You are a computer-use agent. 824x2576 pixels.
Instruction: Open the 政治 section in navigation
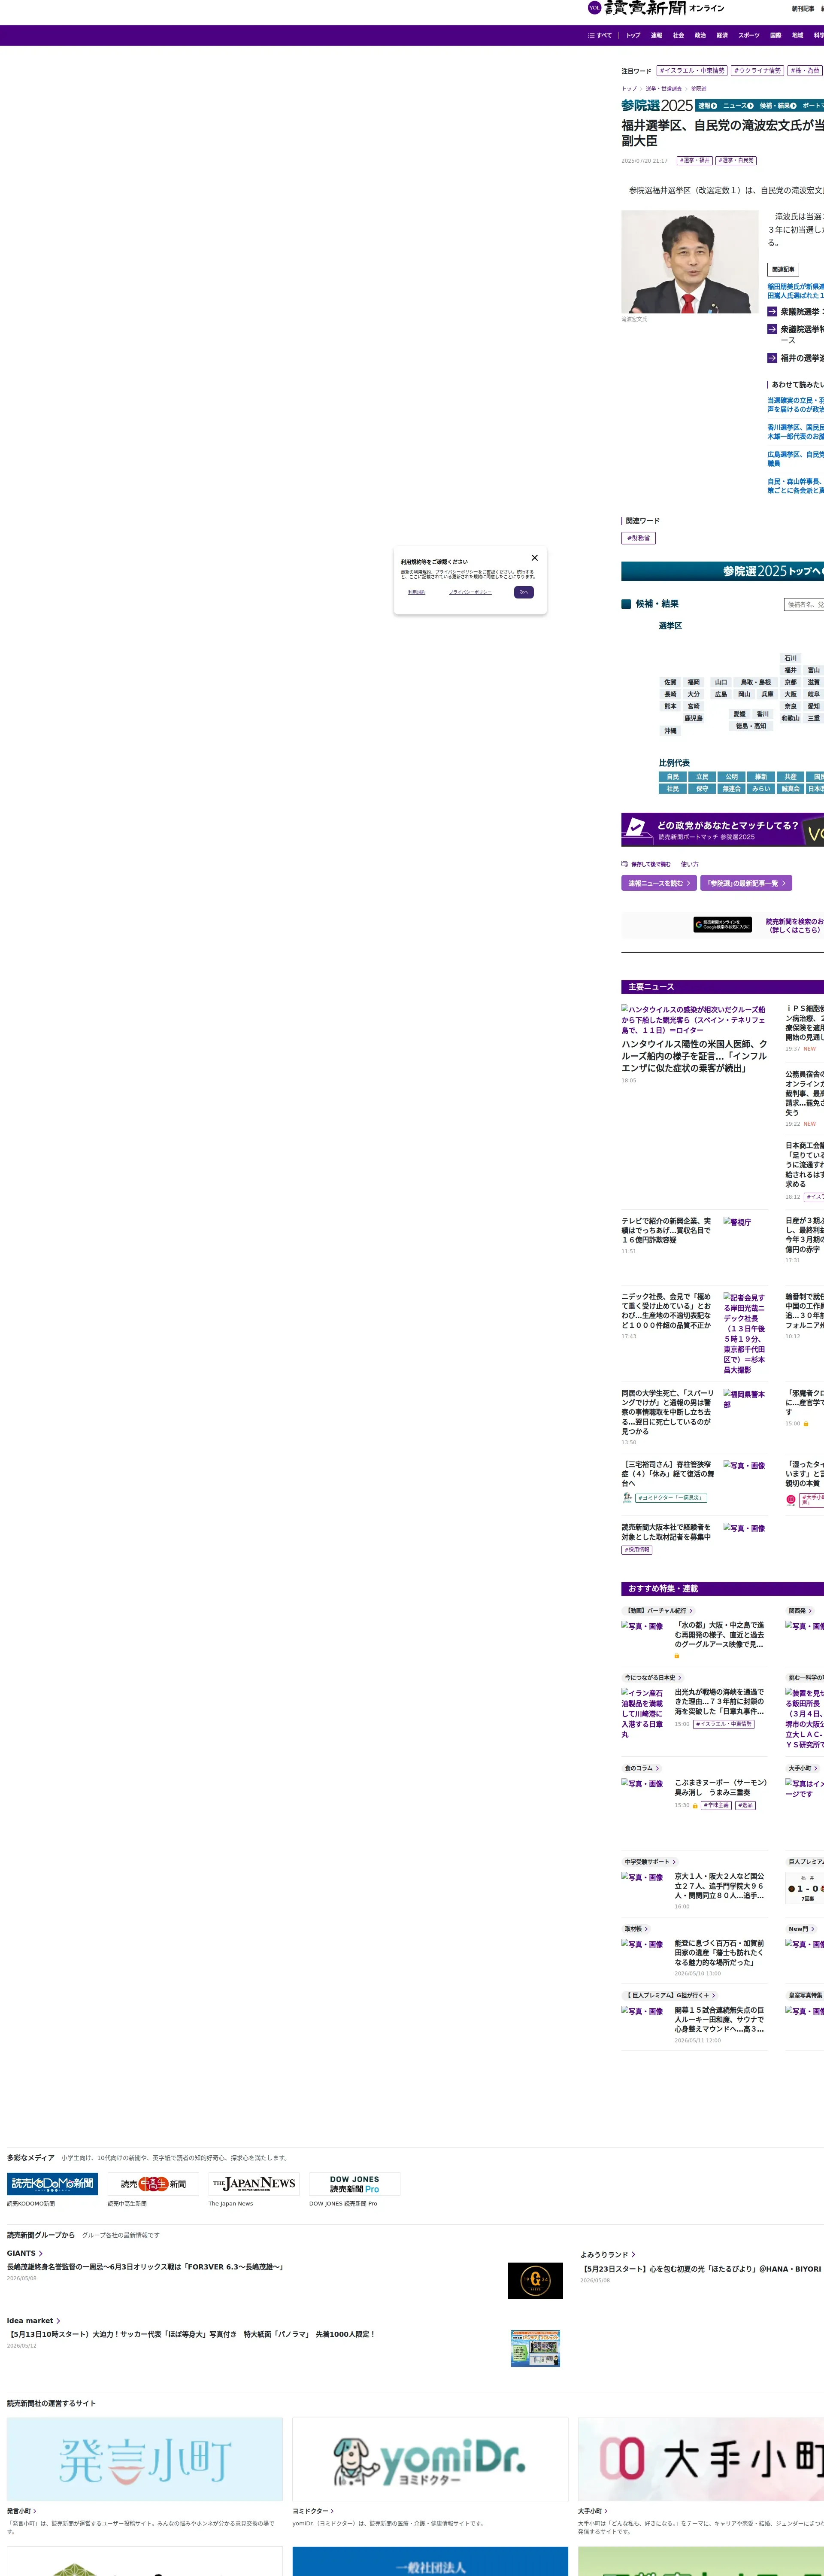pyautogui.click(x=700, y=35)
